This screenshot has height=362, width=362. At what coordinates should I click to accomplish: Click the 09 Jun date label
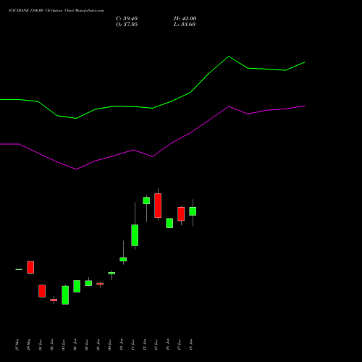coord(110,345)
